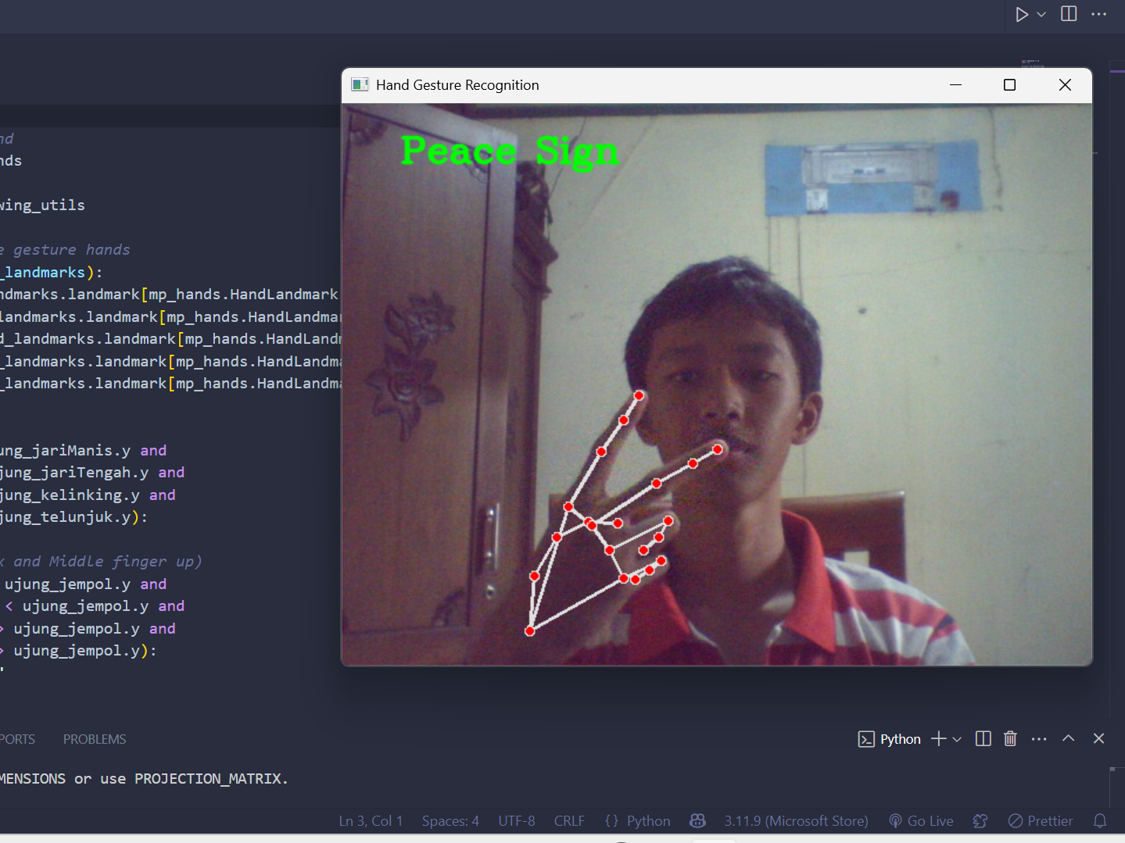Open the terminal launch profile dropdown
Viewport: 1125px width, 843px height.
pos(957,739)
